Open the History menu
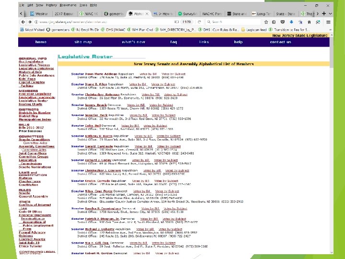Image resolution: width=345 pixels, height=259 pixels. coord(51,5)
